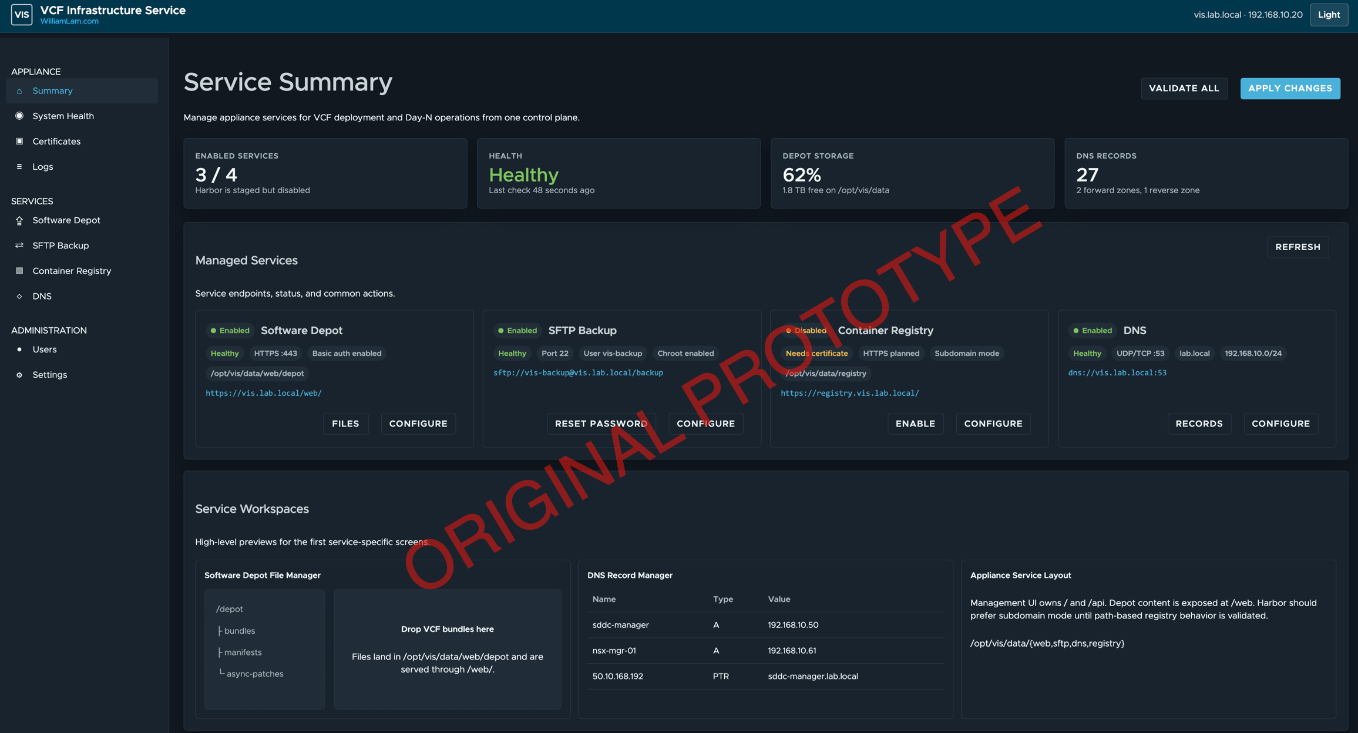This screenshot has height=733, width=1358.
Task: Open the Summary page
Action: pos(82,91)
